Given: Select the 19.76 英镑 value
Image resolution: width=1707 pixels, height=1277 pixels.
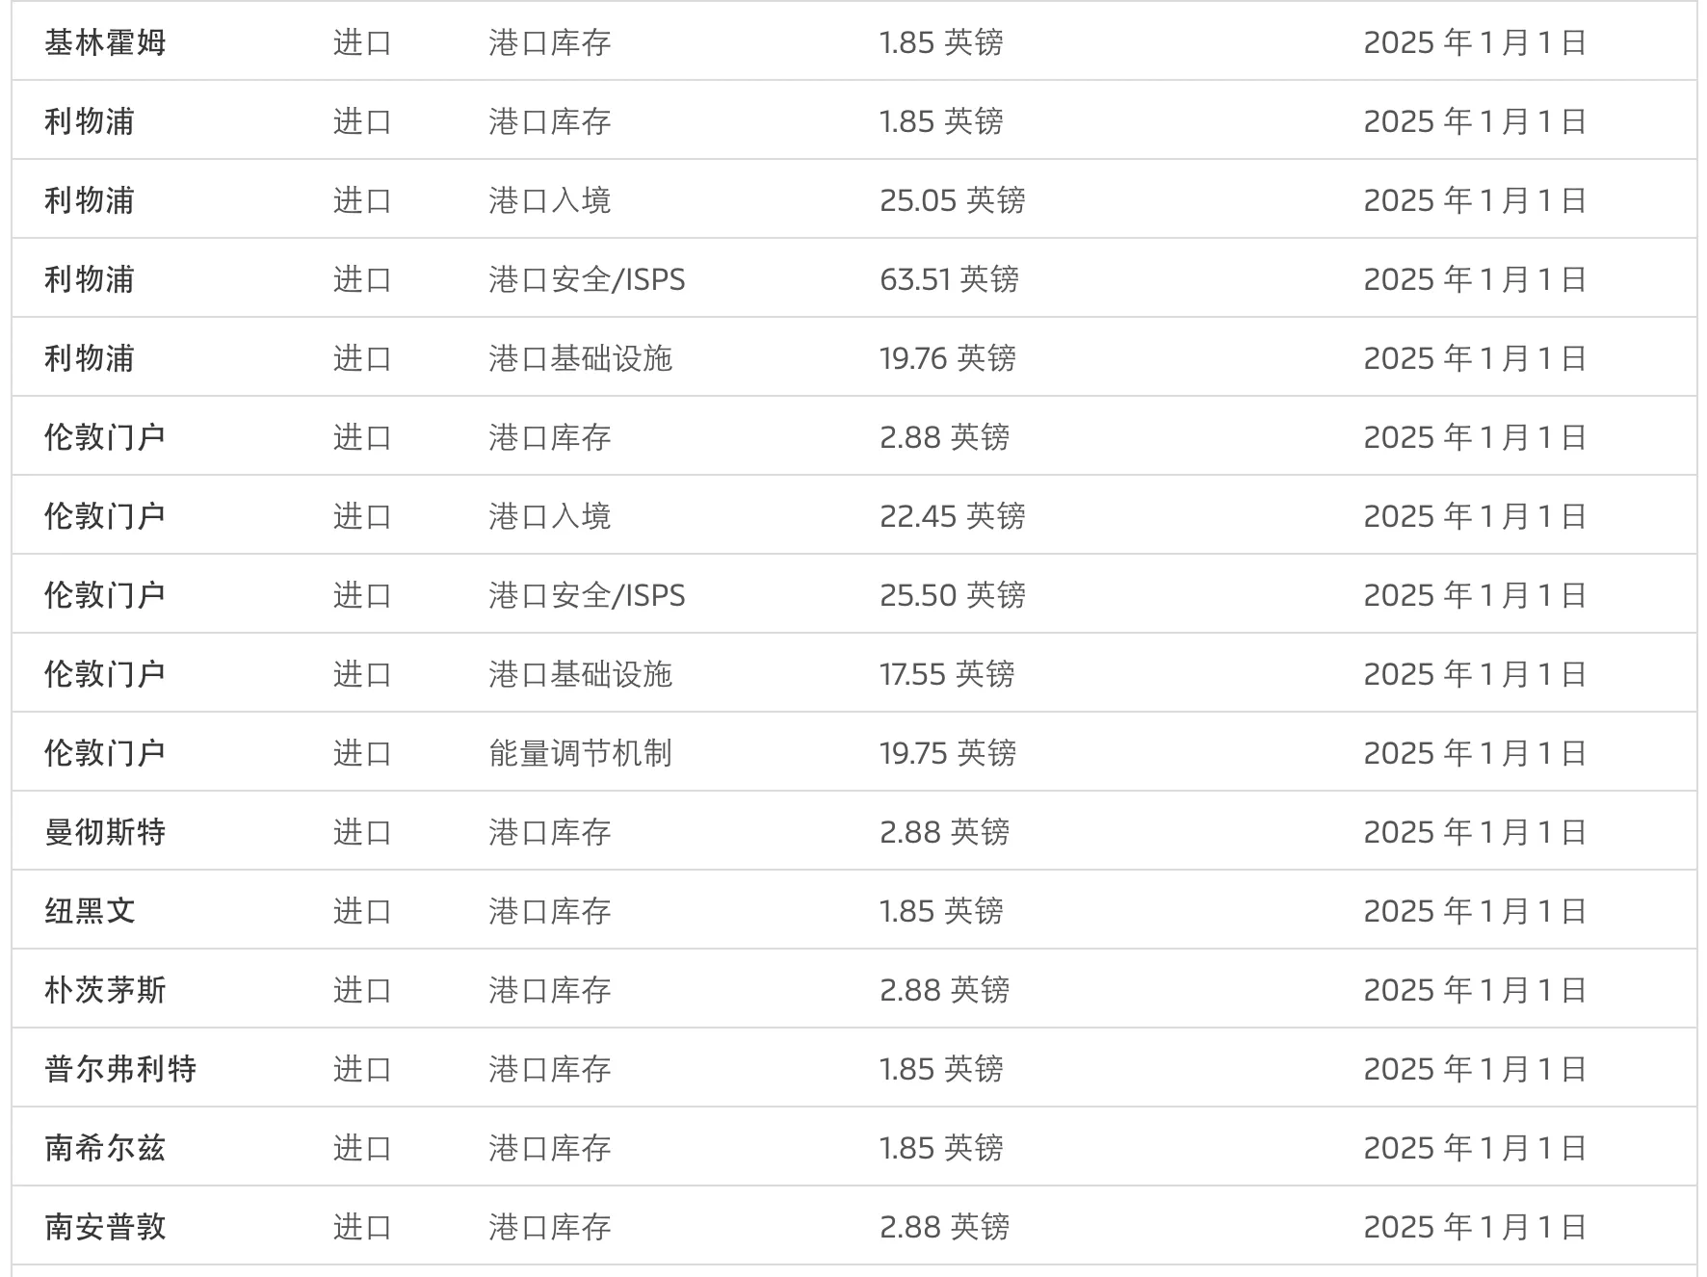Looking at the screenshot, I should click(x=948, y=358).
